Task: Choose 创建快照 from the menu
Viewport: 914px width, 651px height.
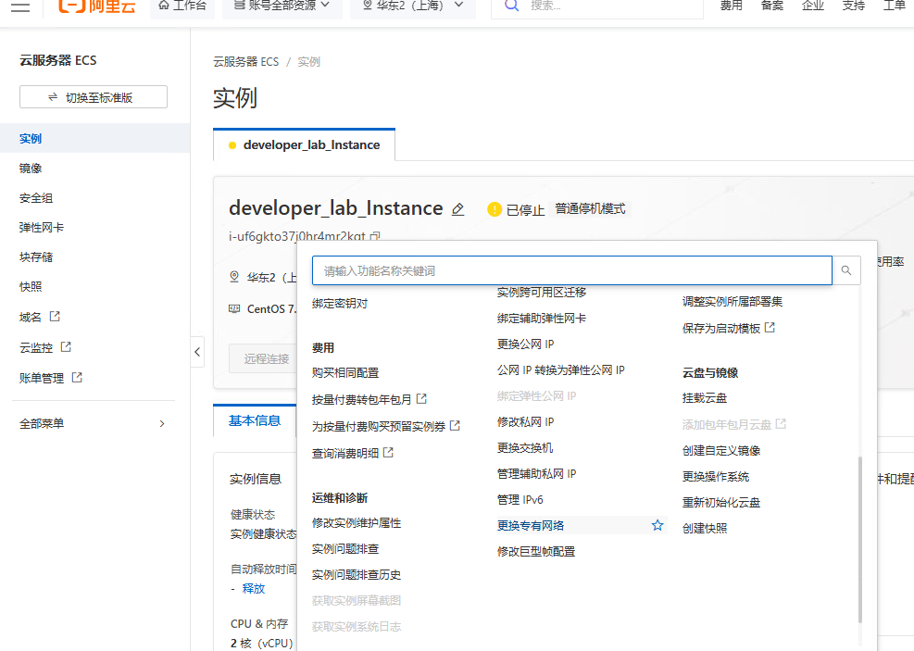Action: (x=705, y=528)
